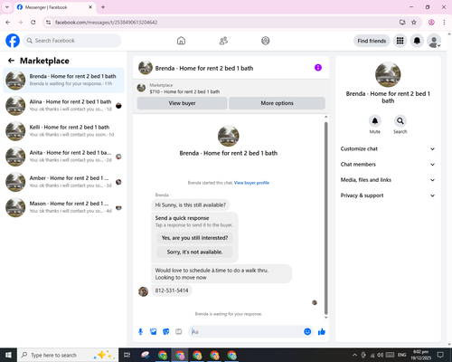Image resolution: width=452 pixels, height=362 pixels.
Task: Open the Windows Start menu
Action: pos(8,355)
